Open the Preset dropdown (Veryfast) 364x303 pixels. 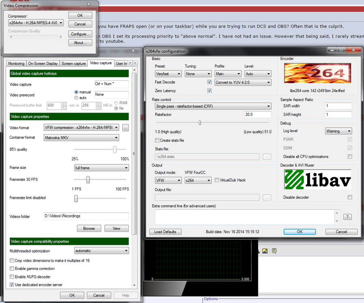pyautogui.click(x=168, y=74)
